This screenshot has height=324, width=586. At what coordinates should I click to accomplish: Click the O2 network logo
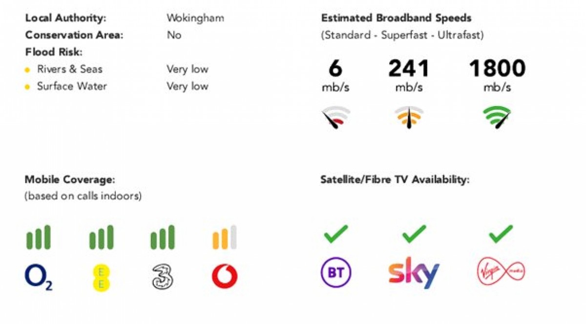click(x=39, y=277)
